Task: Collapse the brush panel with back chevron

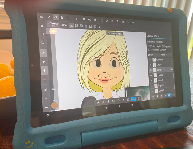Action: (x=49, y=31)
